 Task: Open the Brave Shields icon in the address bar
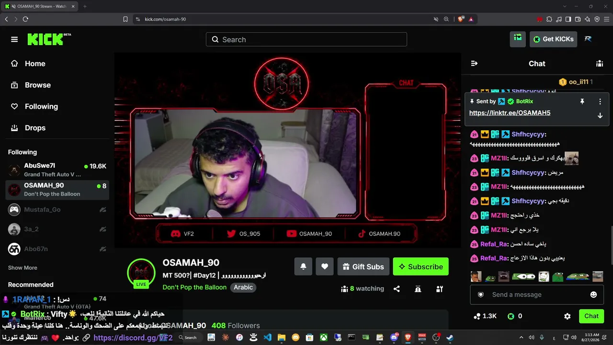pyautogui.click(x=461, y=19)
